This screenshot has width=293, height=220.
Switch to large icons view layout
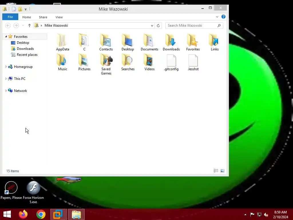(x=222, y=171)
